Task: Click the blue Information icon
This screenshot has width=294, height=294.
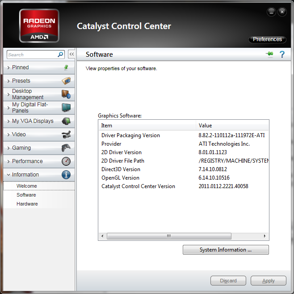Action: pyautogui.click(x=66, y=175)
